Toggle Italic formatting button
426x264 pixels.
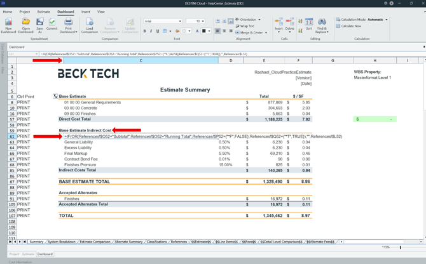[151, 31]
